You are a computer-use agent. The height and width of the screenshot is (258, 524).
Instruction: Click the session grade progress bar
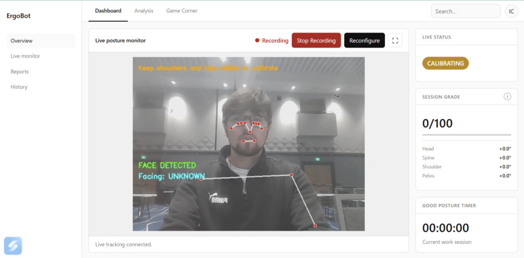[x=467, y=135]
